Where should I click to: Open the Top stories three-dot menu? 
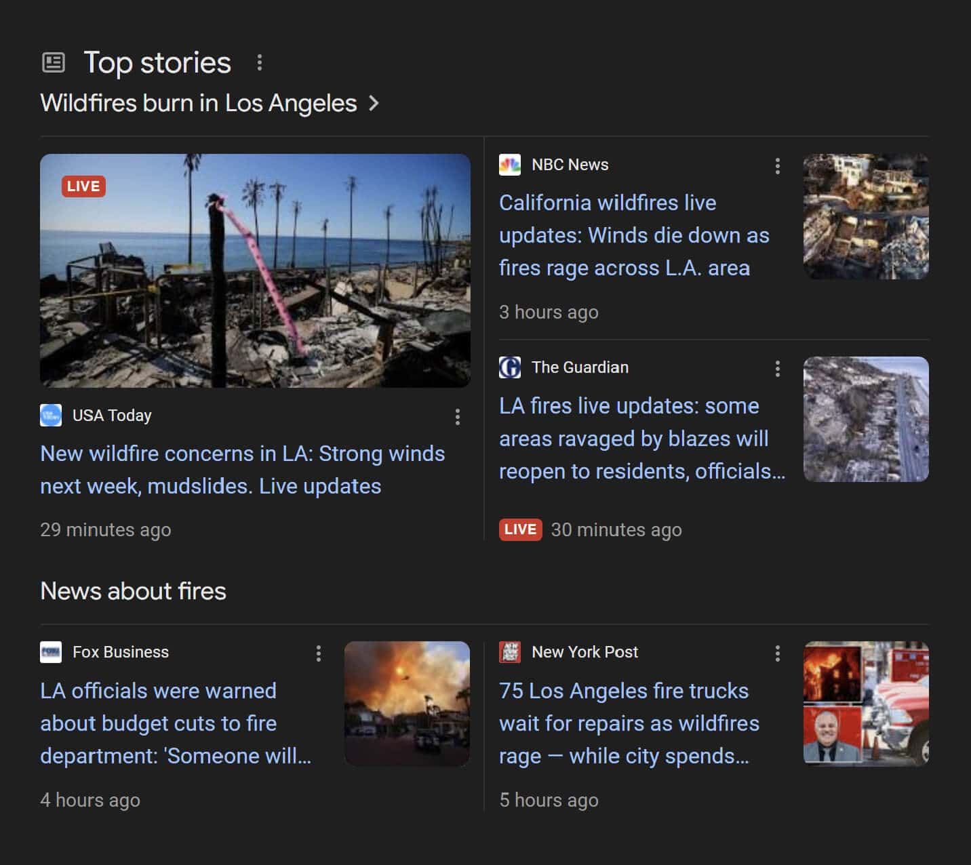coord(259,63)
